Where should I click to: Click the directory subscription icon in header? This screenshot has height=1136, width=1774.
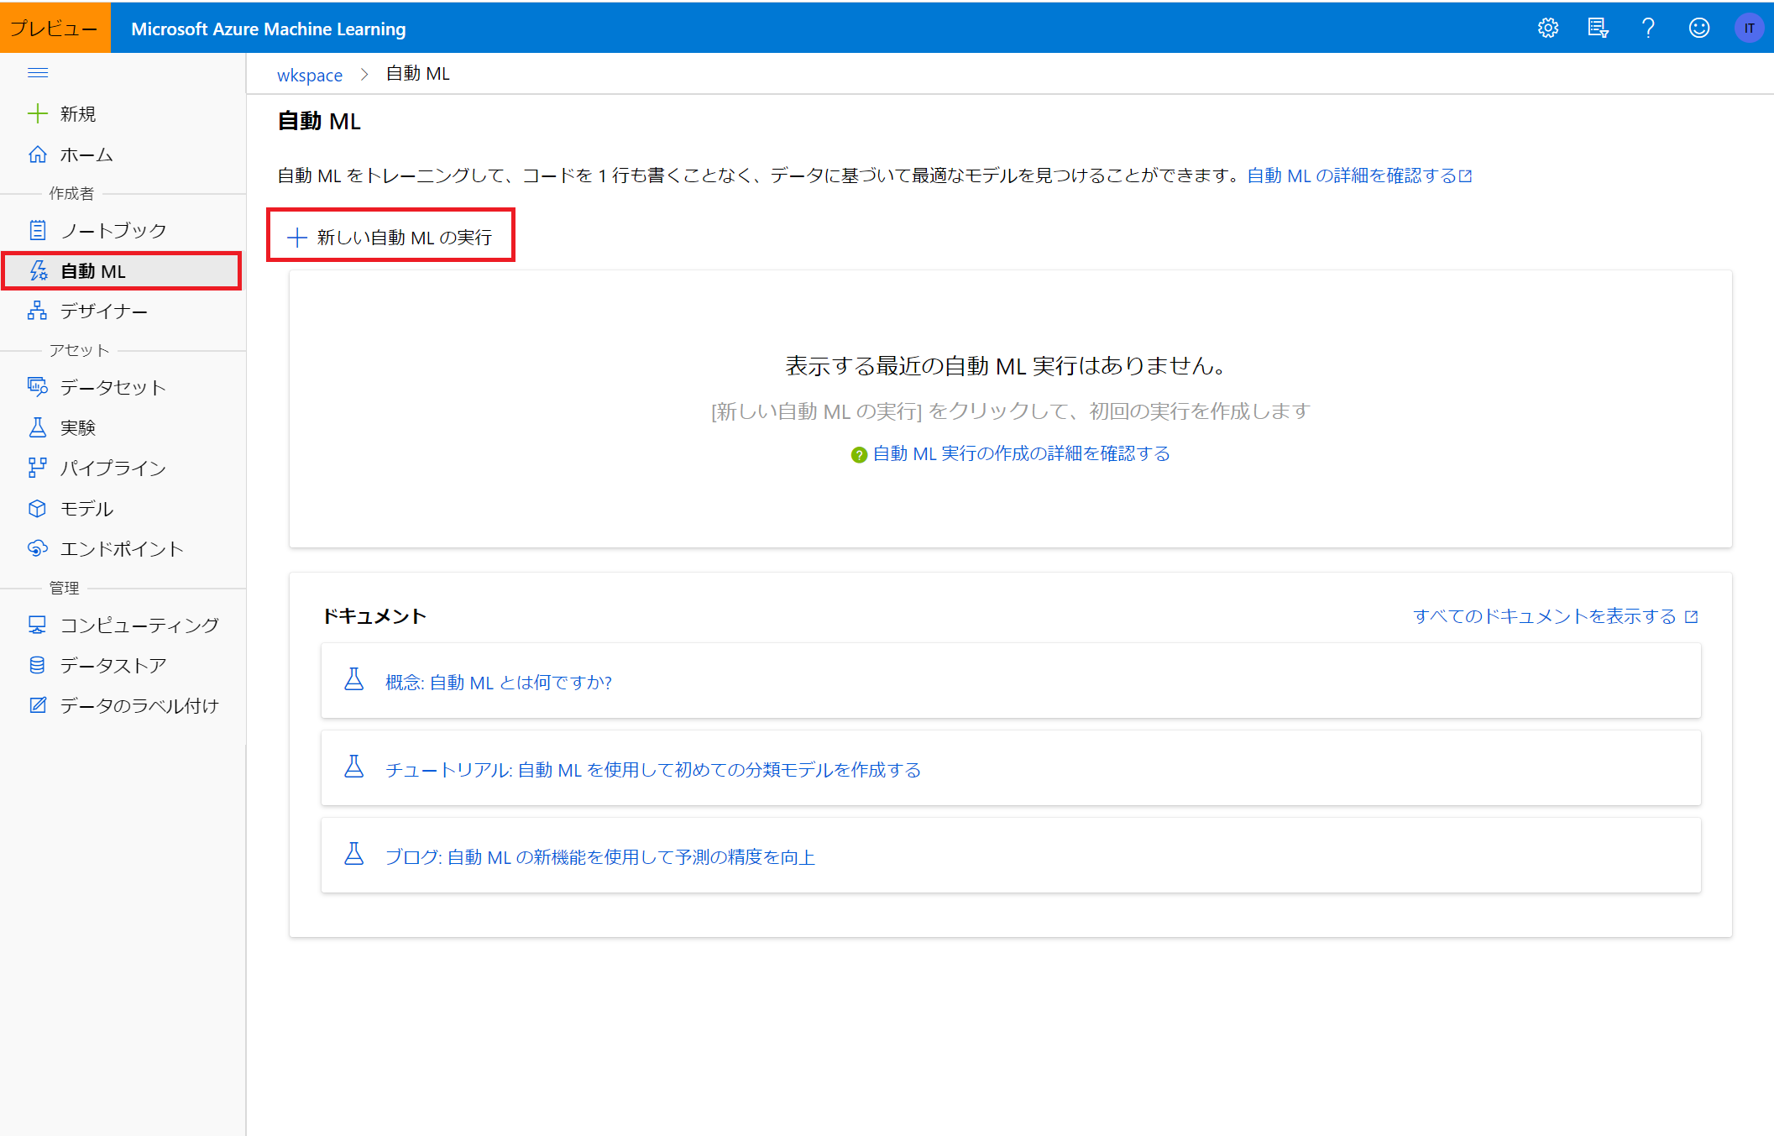point(1598,29)
